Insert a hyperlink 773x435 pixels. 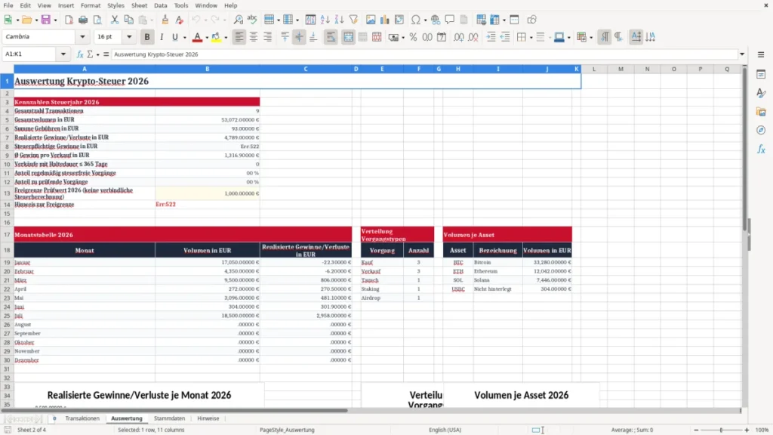point(436,20)
